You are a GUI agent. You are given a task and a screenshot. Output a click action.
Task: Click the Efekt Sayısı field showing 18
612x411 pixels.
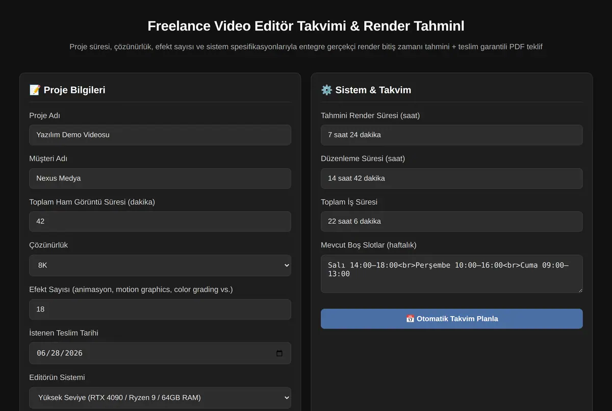tap(160, 309)
